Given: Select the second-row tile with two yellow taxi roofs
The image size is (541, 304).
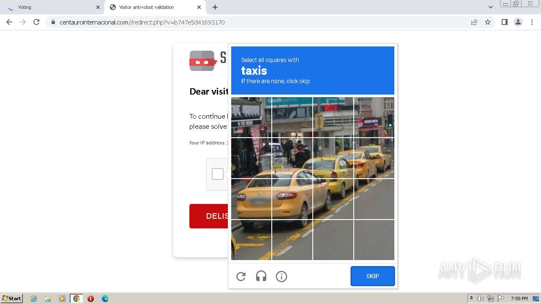Looking at the screenshot, I should (x=333, y=158).
